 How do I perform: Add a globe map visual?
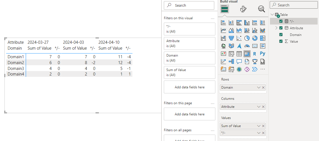223,46
